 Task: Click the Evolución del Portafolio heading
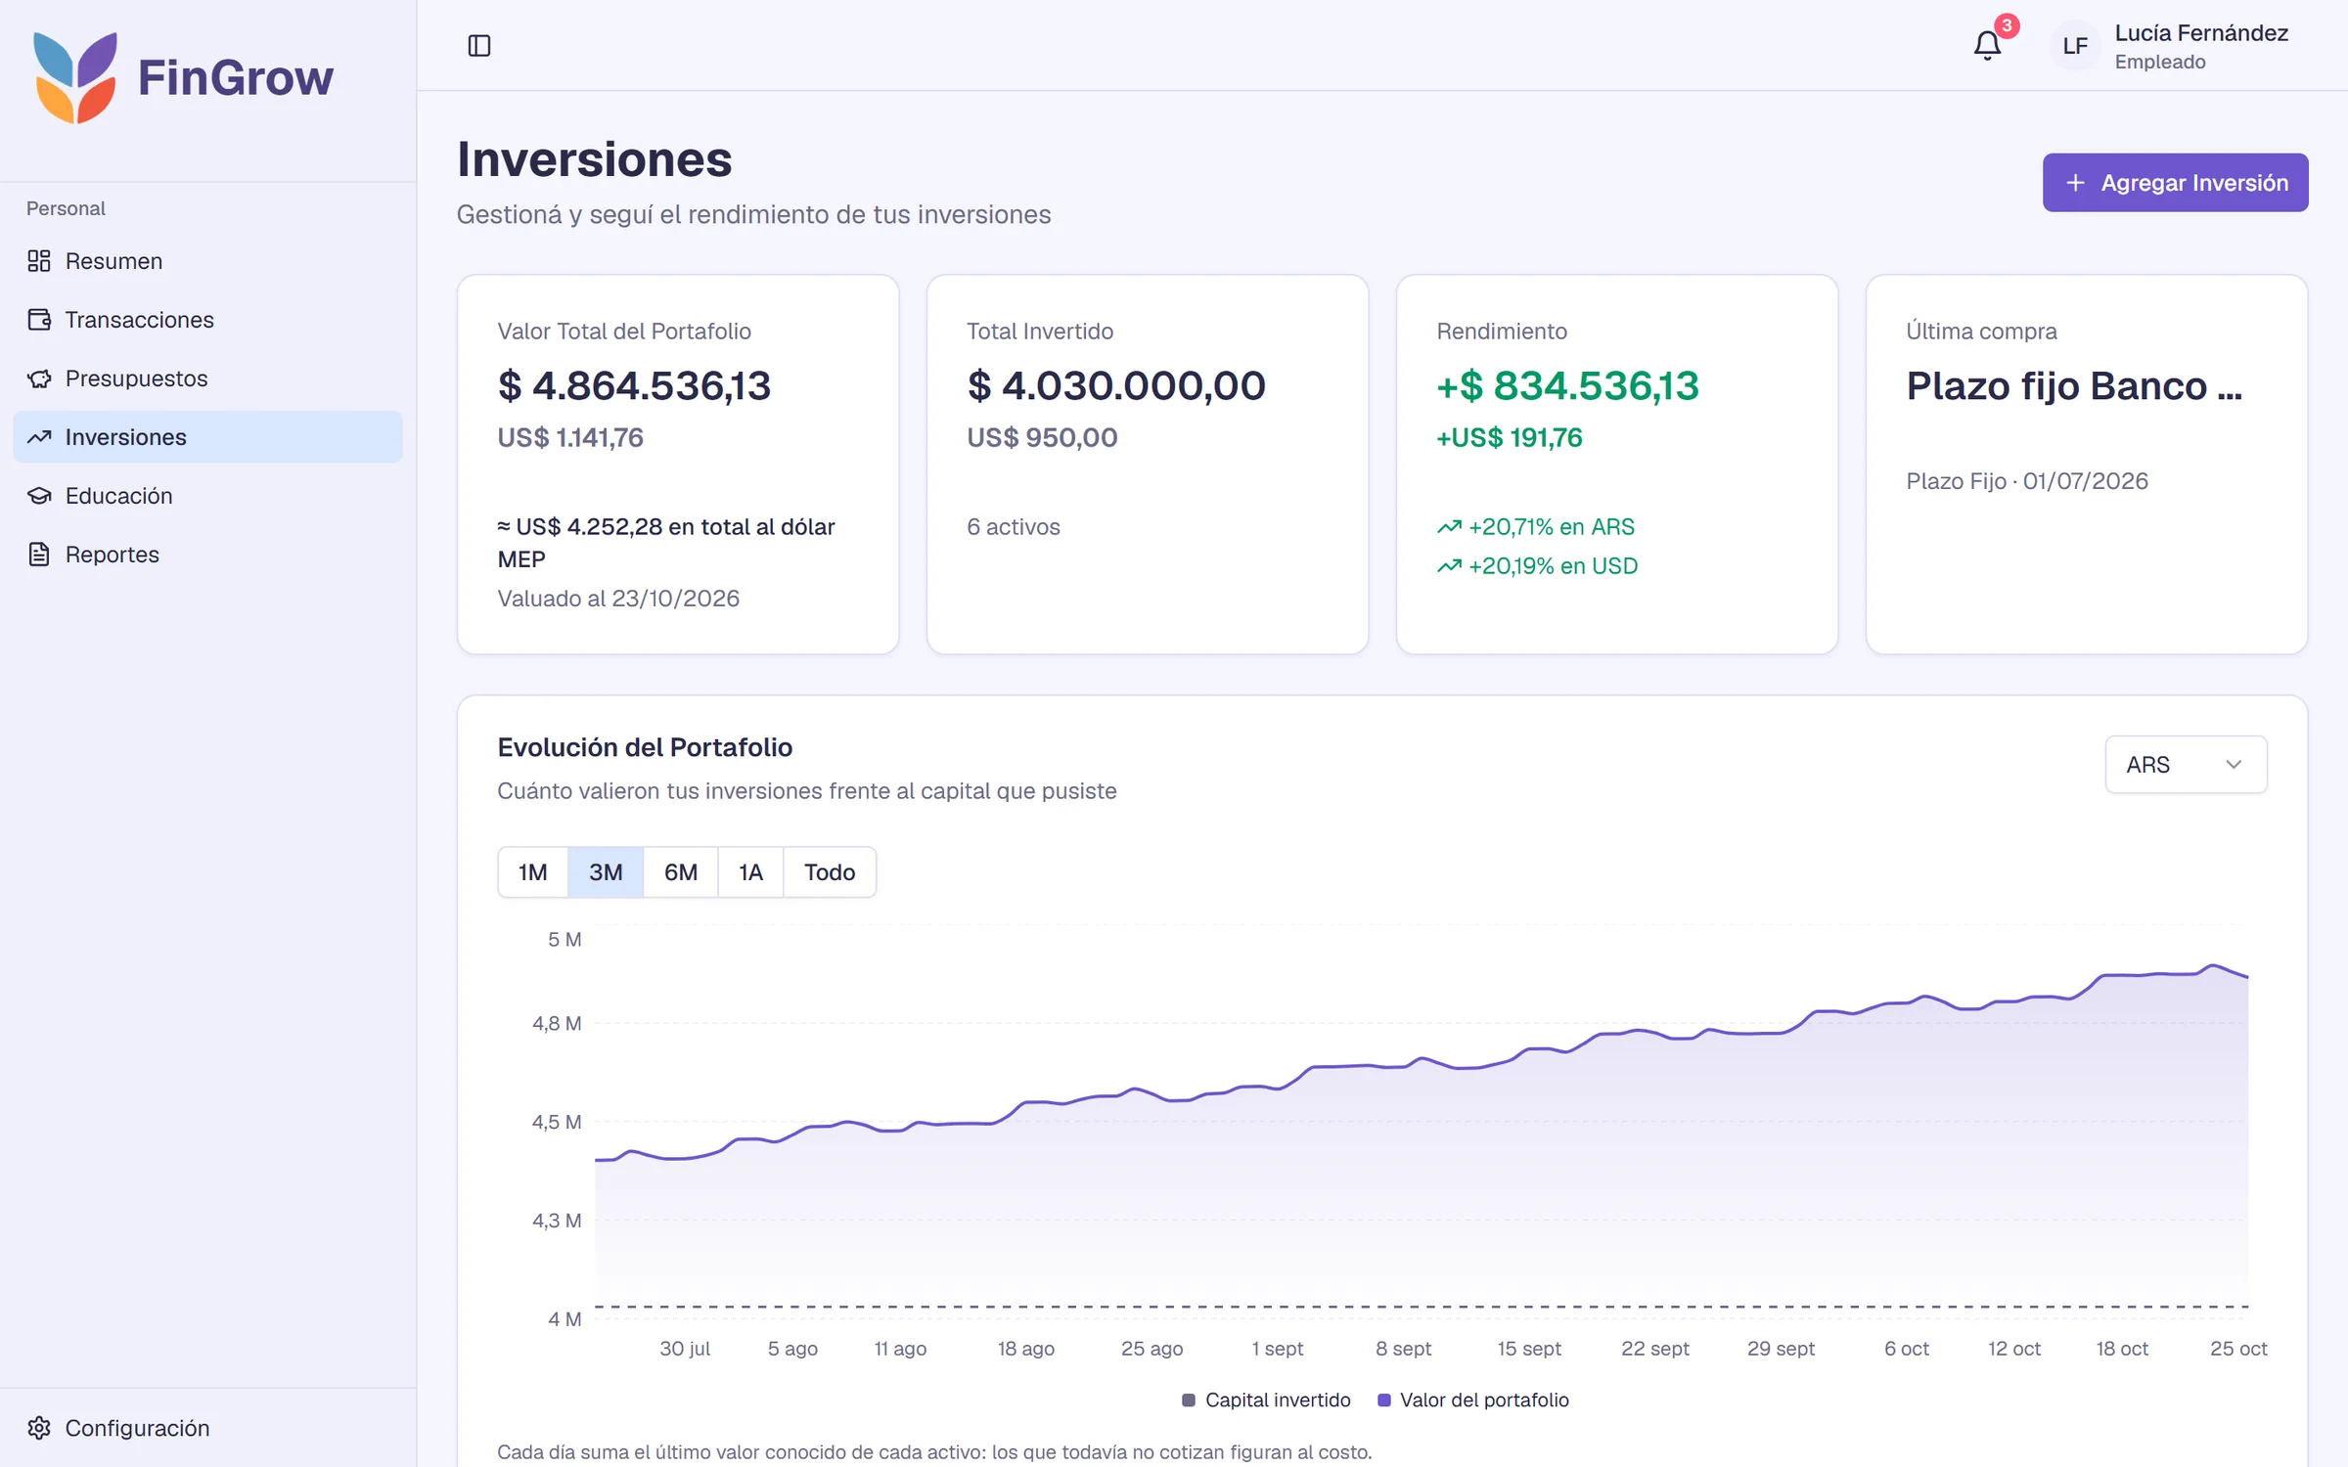[645, 747]
